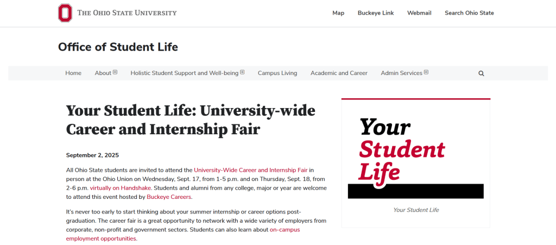Select Academic and Career in navigation
Viewport: 556px width, 245px height.
(339, 73)
